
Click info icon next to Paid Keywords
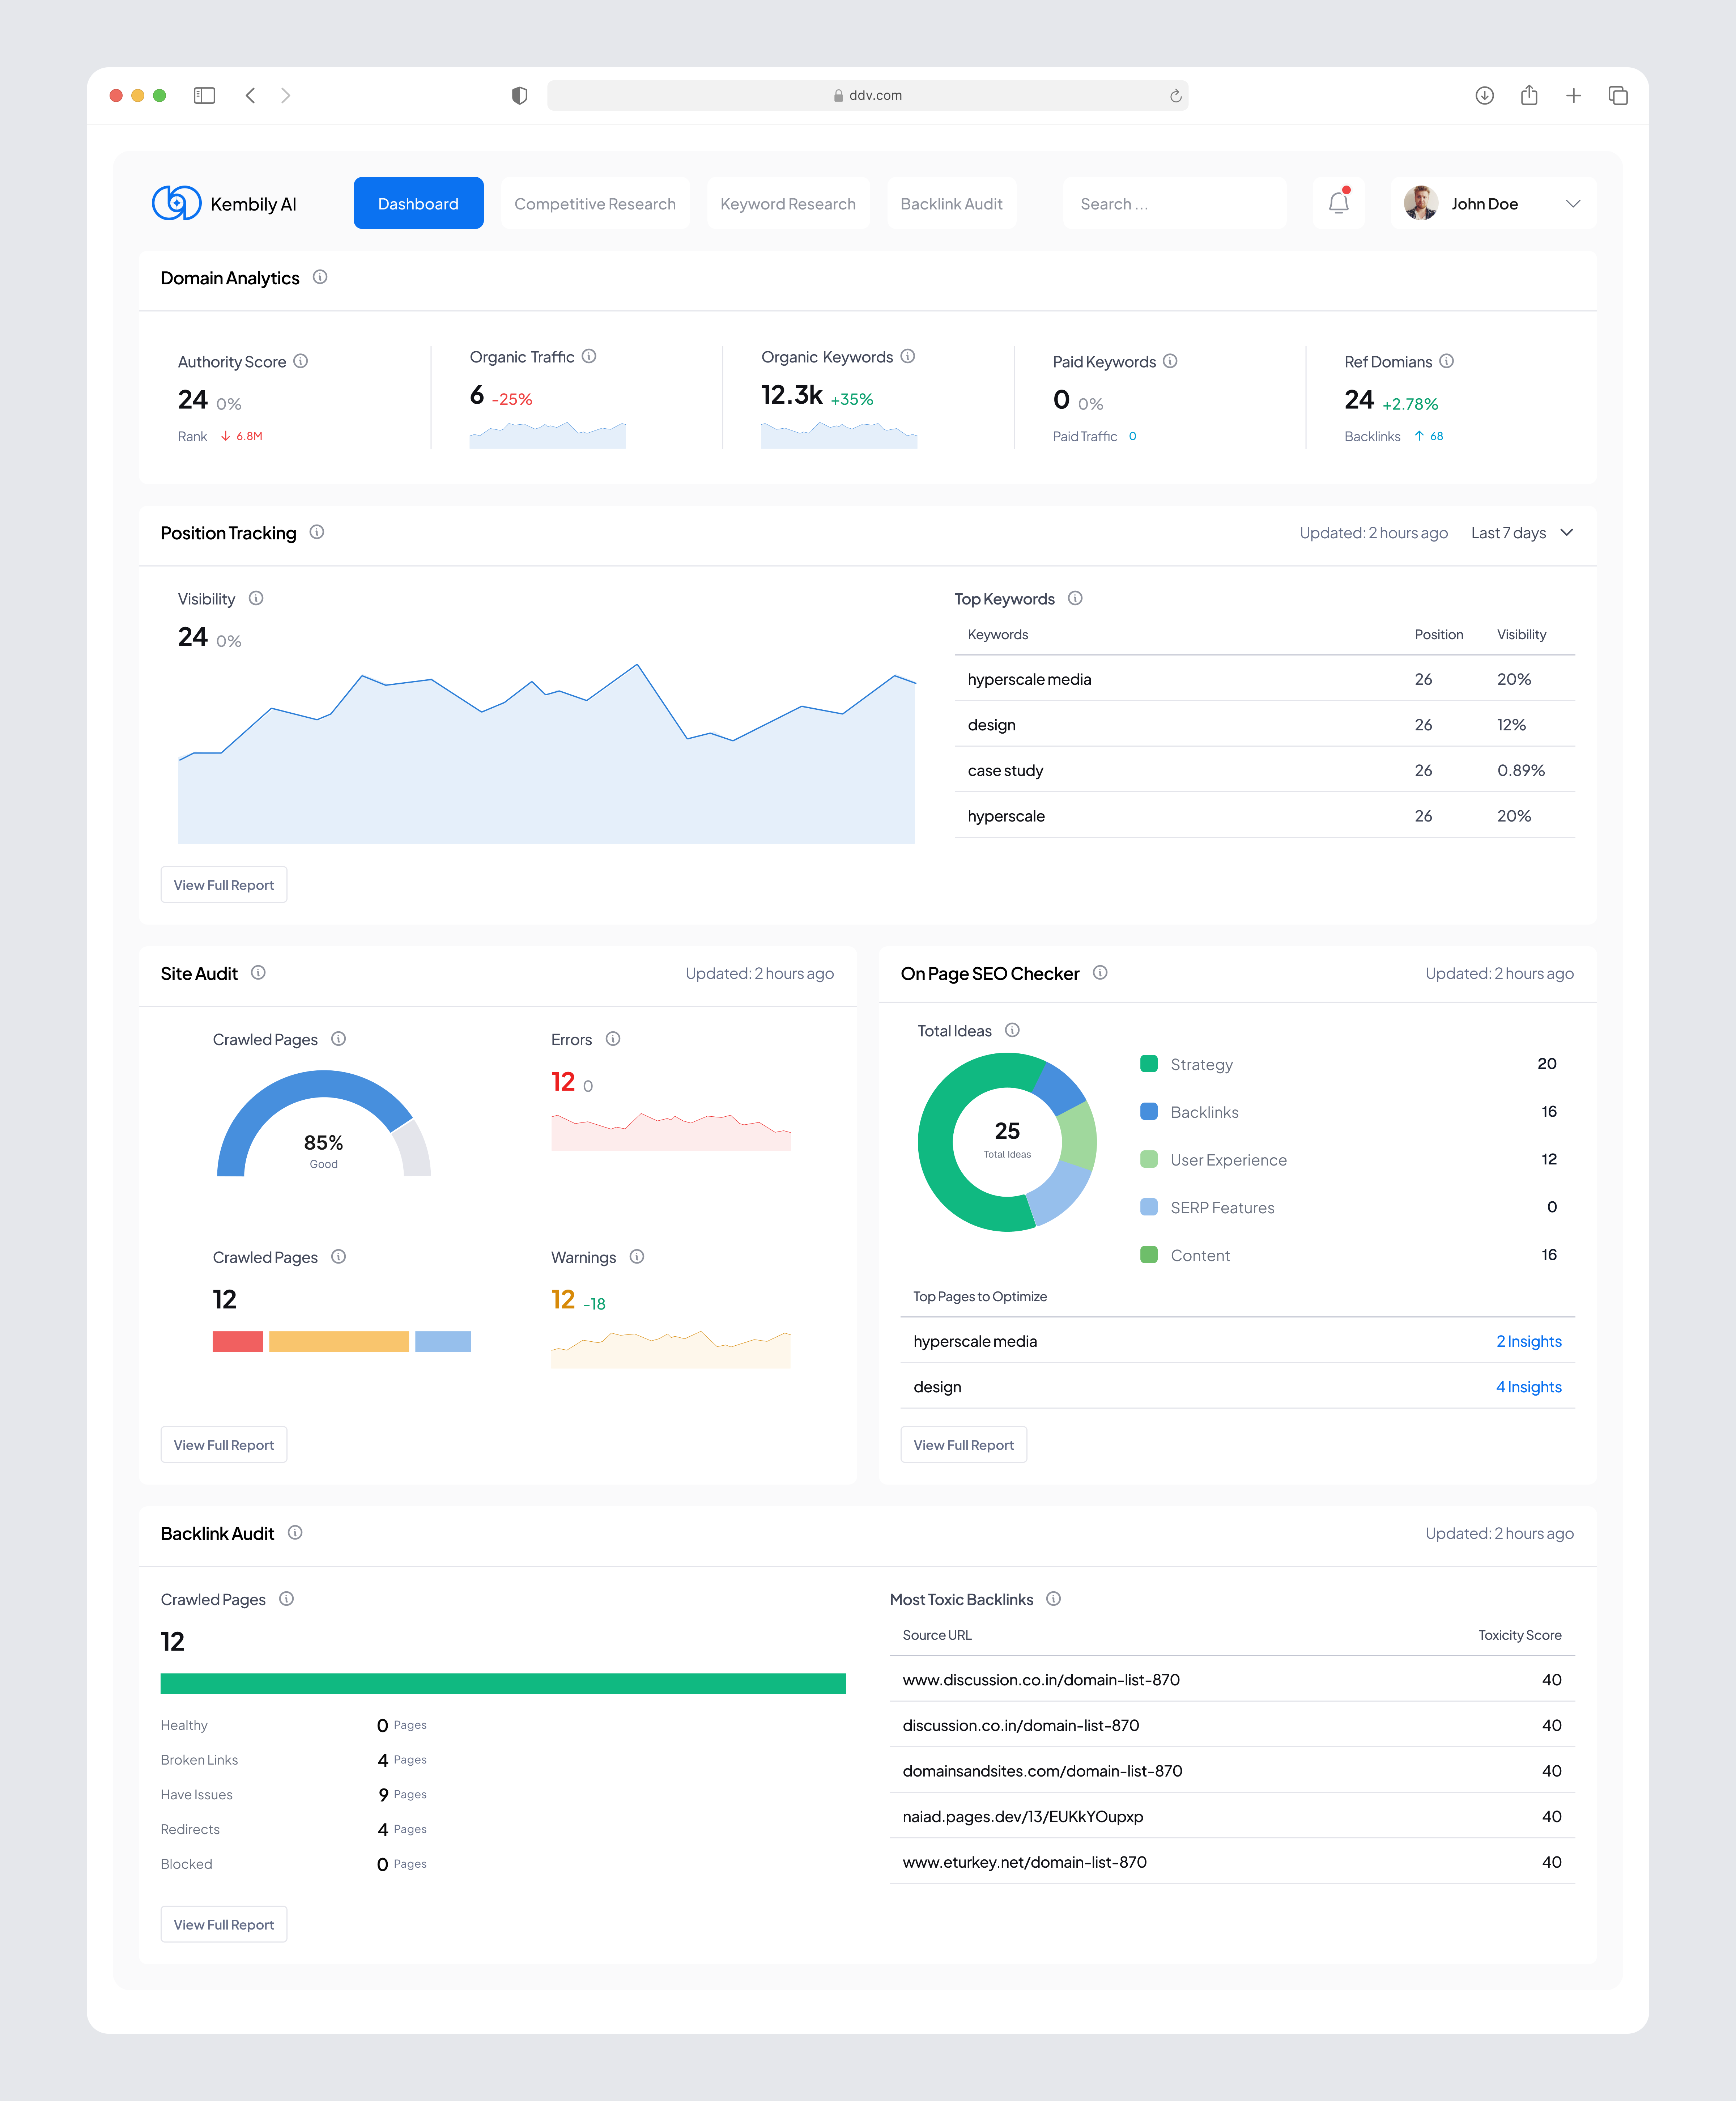[x=1170, y=361]
